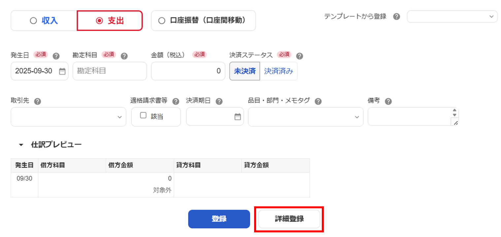Click help icon beside 決済ステータス
Image resolution: width=501 pixels, height=237 pixels.
pos(300,56)
